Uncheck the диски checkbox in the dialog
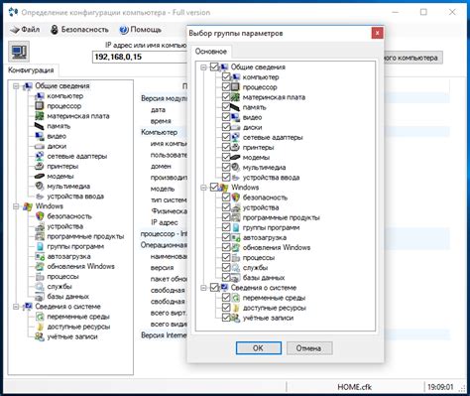 tap(226, 127)
